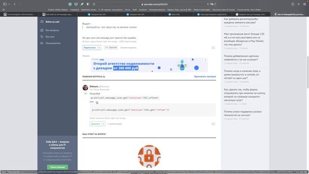Image resolution: width=309 pixels, height=174 pixels.
Task: Go forward to the next page
Action: [x=20, y=4]
